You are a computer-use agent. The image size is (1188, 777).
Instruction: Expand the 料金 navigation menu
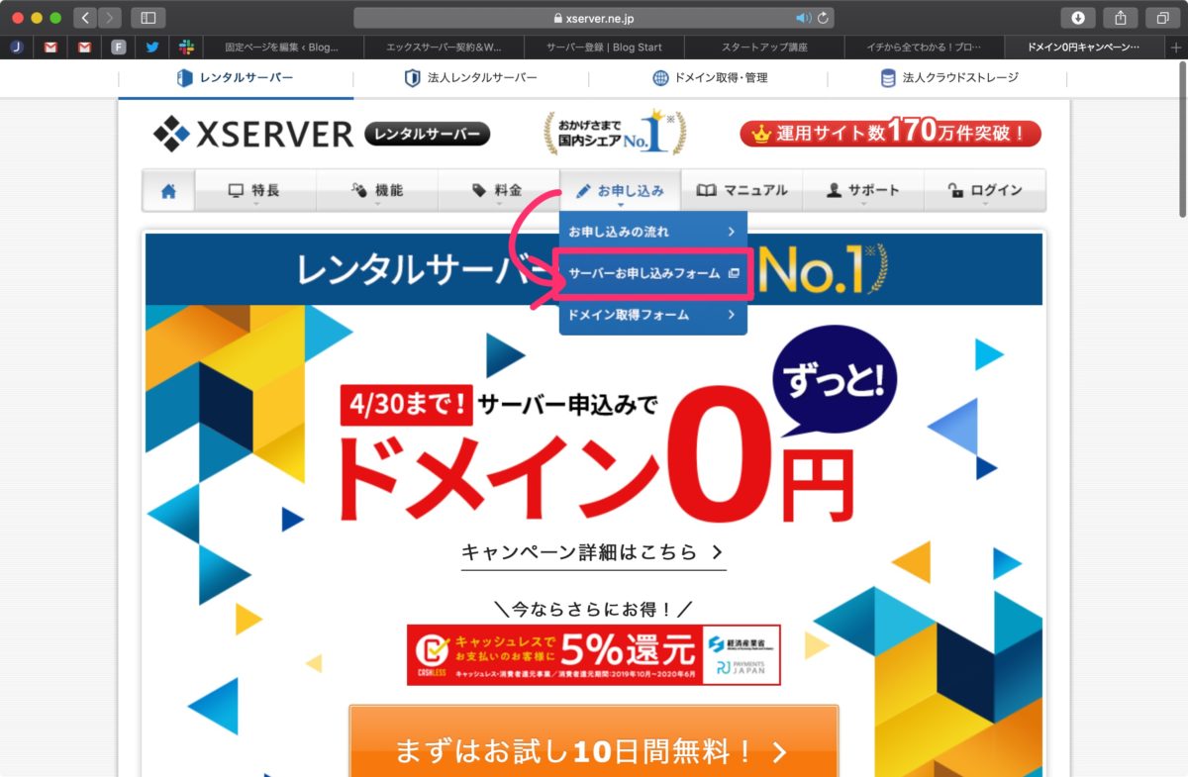tap(498, 191)
